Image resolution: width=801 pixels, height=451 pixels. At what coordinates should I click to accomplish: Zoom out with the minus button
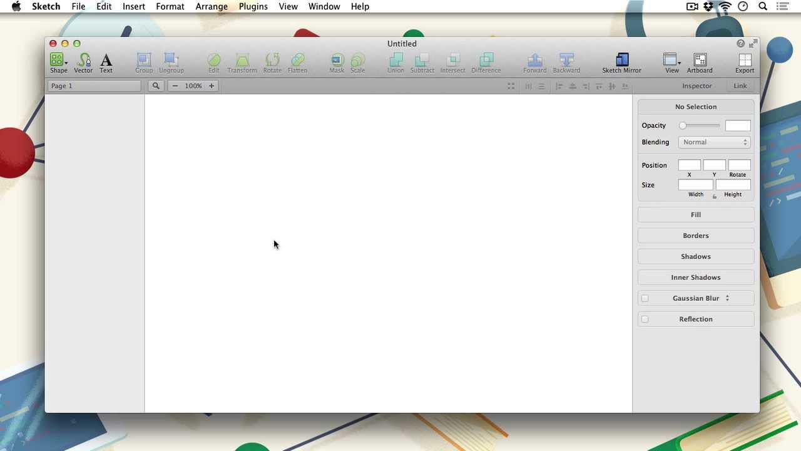pos(175,86)
